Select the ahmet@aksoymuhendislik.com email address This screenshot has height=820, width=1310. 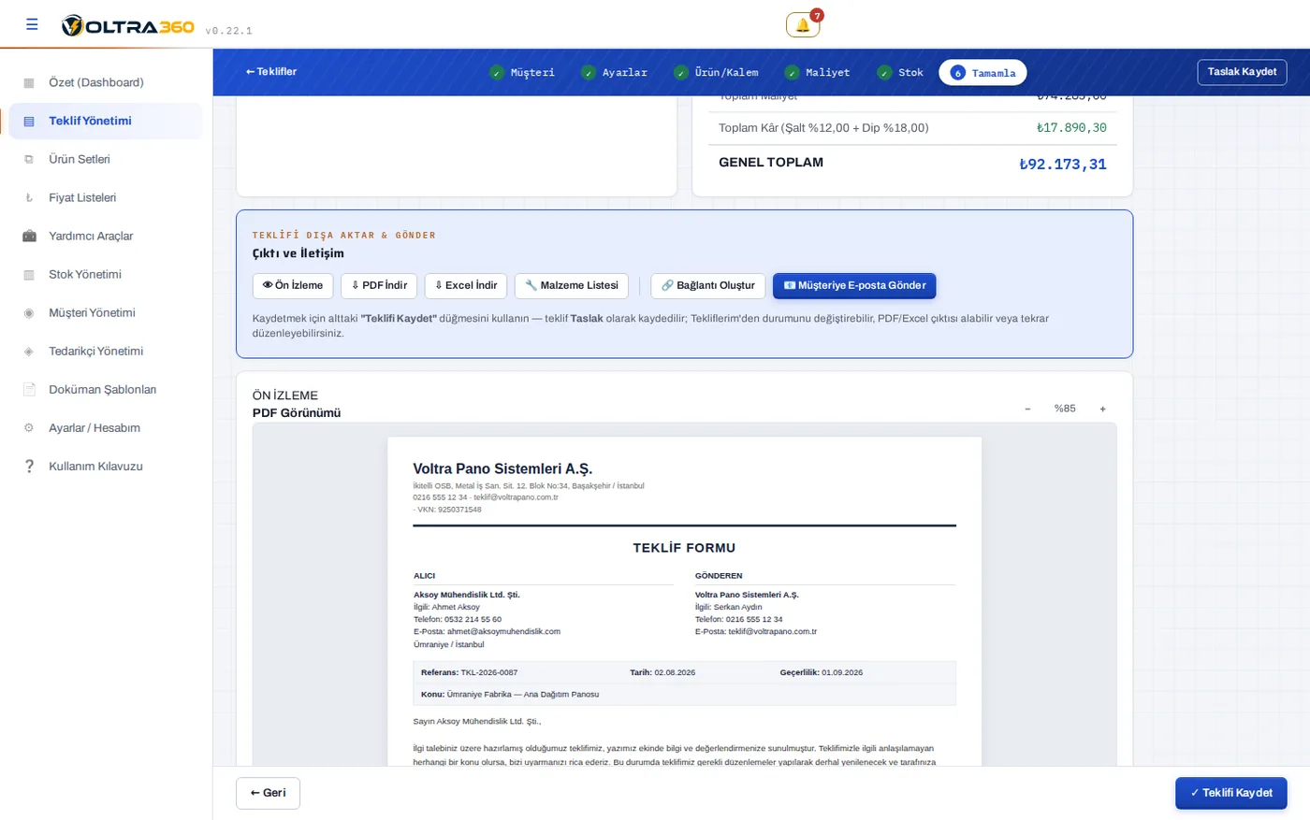pyautogui.click(x=503, y=631)
